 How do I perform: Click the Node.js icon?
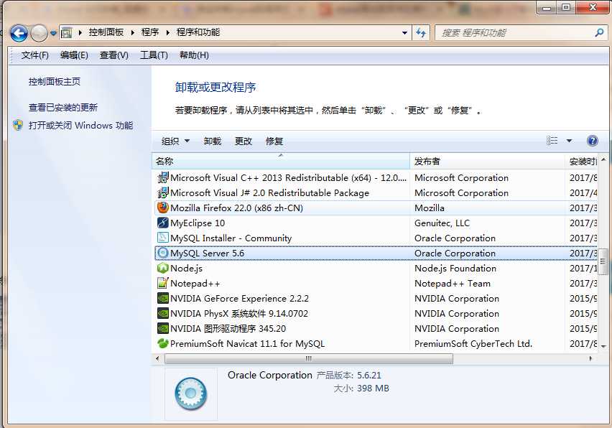click(163, 268)
